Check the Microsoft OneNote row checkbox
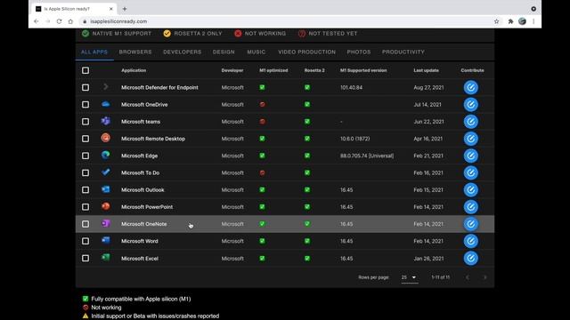570x320 pixels. (85, 224)
